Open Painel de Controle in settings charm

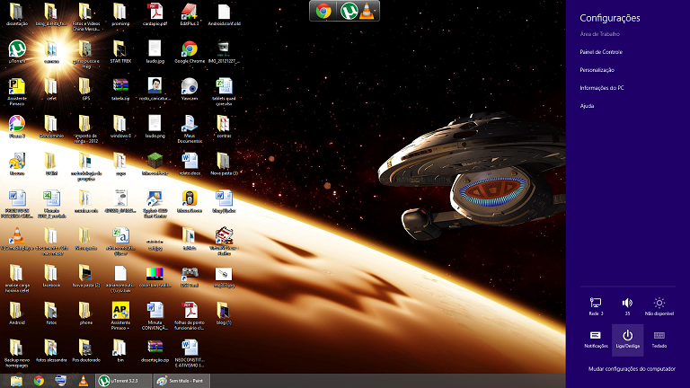coord(601,52)
